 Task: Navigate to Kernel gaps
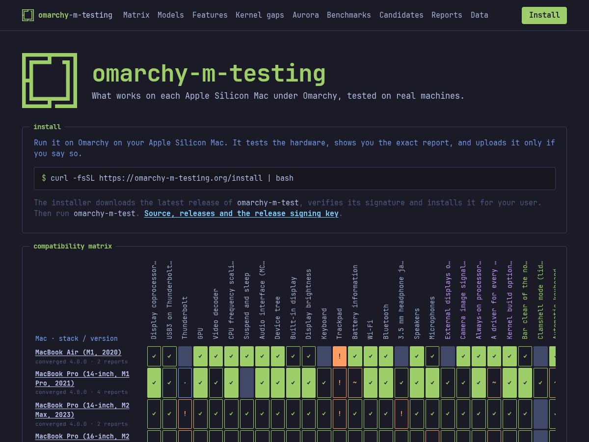point(260,15)
